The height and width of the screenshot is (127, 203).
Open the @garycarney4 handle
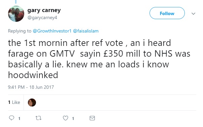[x=42, y=17]
